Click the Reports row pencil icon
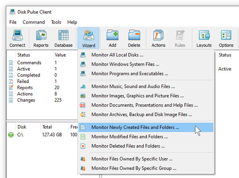This screenshot has width=239, height=178. pyautogui.click(x=11, y=88)
